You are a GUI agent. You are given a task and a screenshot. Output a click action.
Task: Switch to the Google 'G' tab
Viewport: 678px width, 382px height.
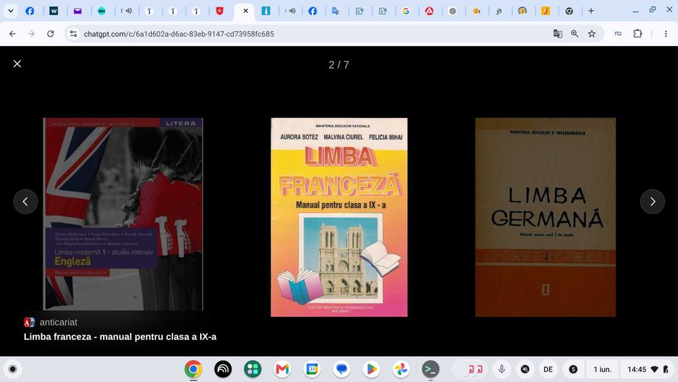tap(405, 12)
